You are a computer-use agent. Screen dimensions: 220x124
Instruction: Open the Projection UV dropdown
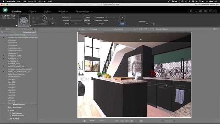[x=146, y=24]
